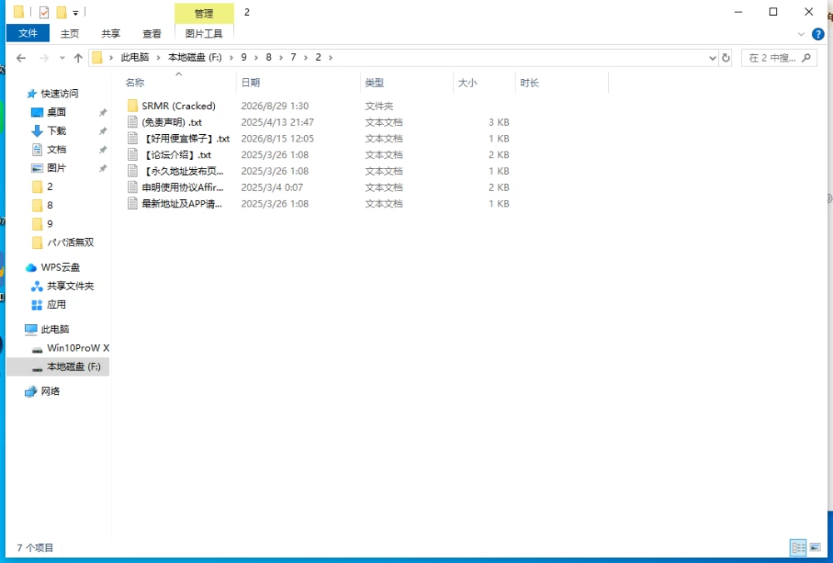The image size is (833, 563).
Task: Open the Win10ProW X drive
Action: pos(78,348)
